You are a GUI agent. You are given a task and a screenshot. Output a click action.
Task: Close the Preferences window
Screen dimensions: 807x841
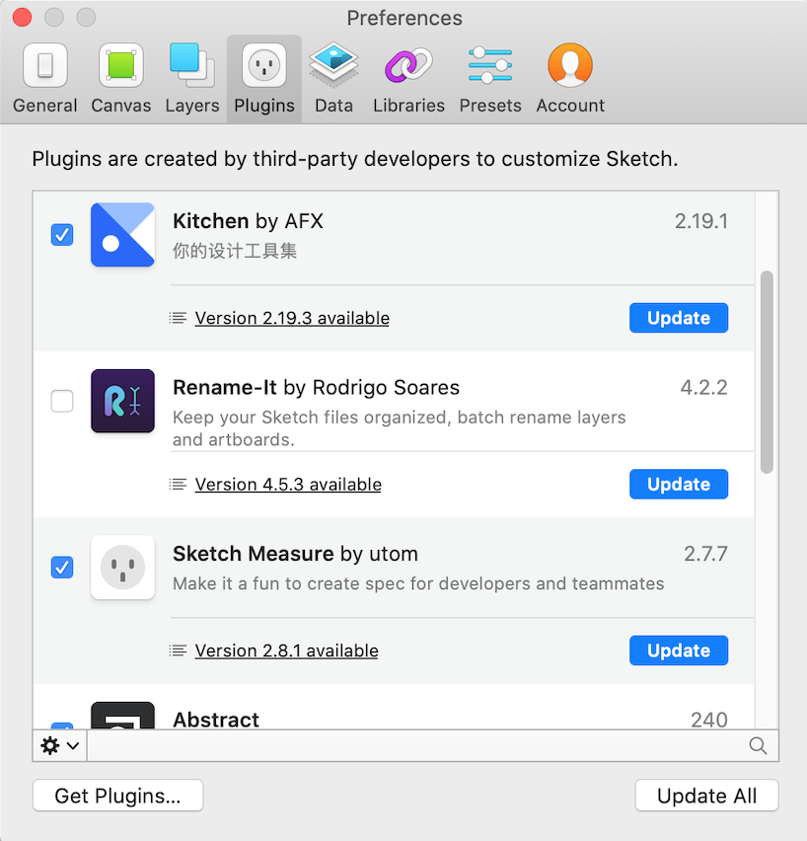pyautogui.click(x=22, y=17)
